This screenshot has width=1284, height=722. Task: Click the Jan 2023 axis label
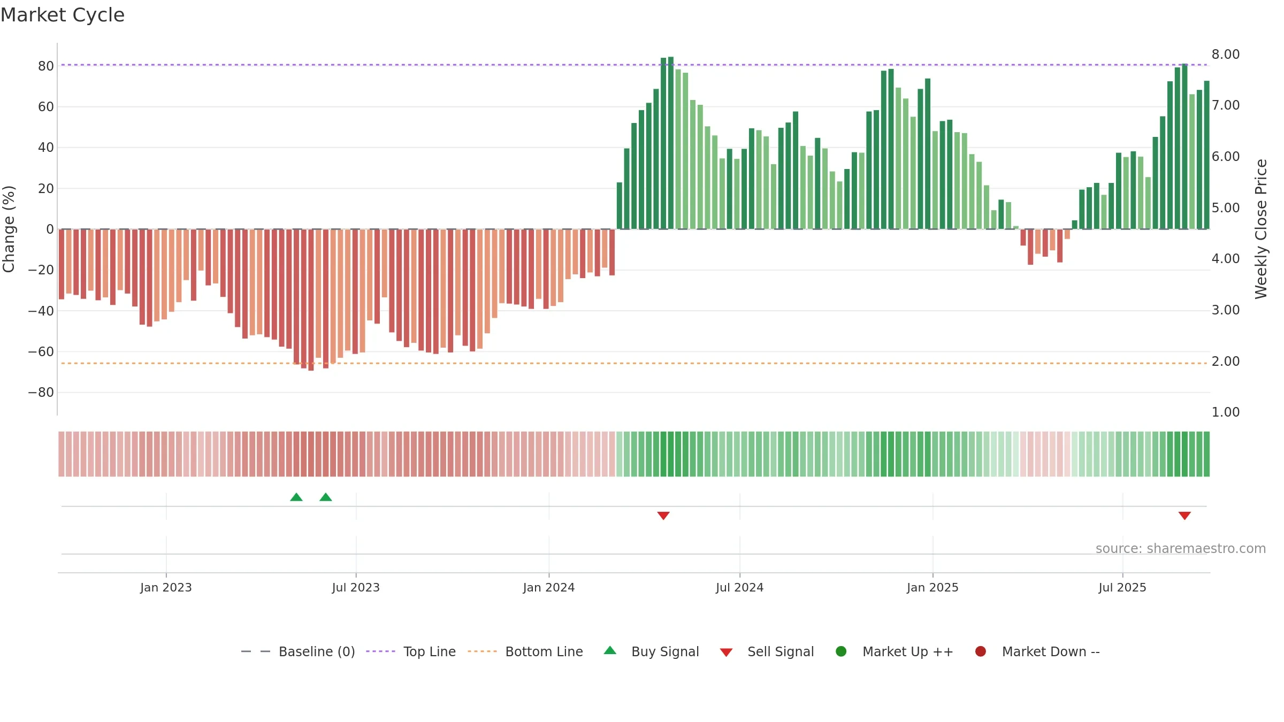166,588
